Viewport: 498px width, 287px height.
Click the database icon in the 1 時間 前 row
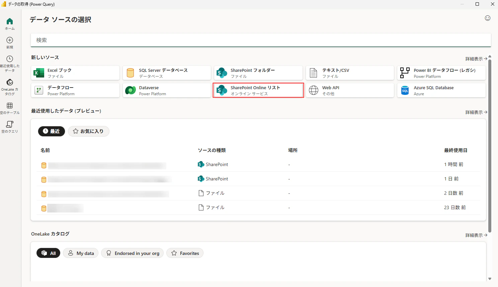[44, 165]
